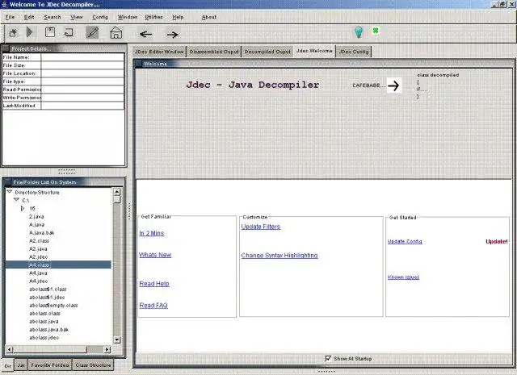Open the Read FAQ link
Image resolution: width=517 pixels, height=375 pixels.
pos(153,305)
